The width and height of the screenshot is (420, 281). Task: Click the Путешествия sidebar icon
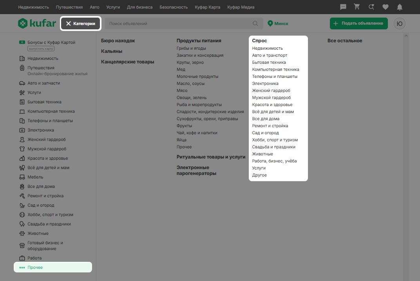point(22,68)
